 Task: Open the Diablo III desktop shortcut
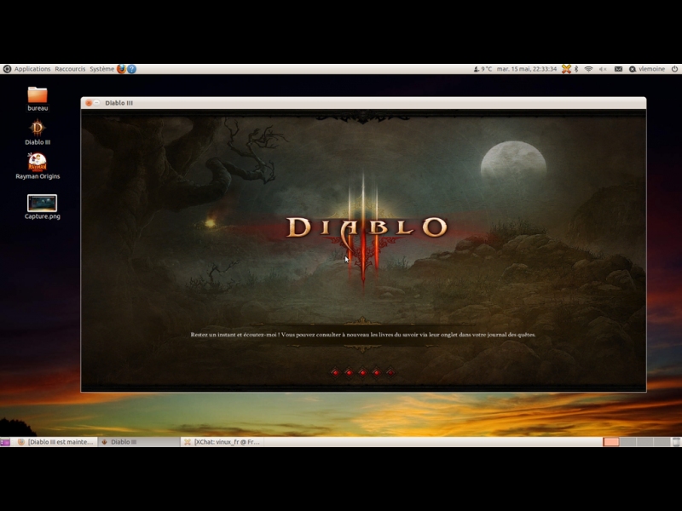click(x=38, y=129)
